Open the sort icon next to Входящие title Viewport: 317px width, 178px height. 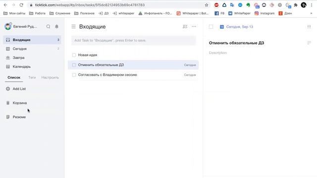pyautogui.click(x=185, y=26)
